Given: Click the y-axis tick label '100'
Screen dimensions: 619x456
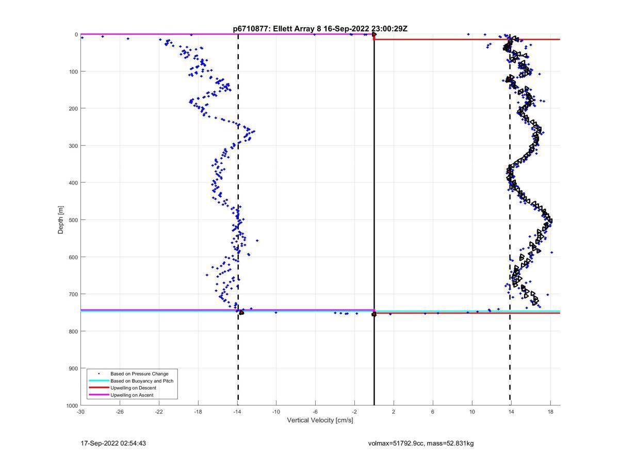Looking at the screenshot, I should pos(73,72).
